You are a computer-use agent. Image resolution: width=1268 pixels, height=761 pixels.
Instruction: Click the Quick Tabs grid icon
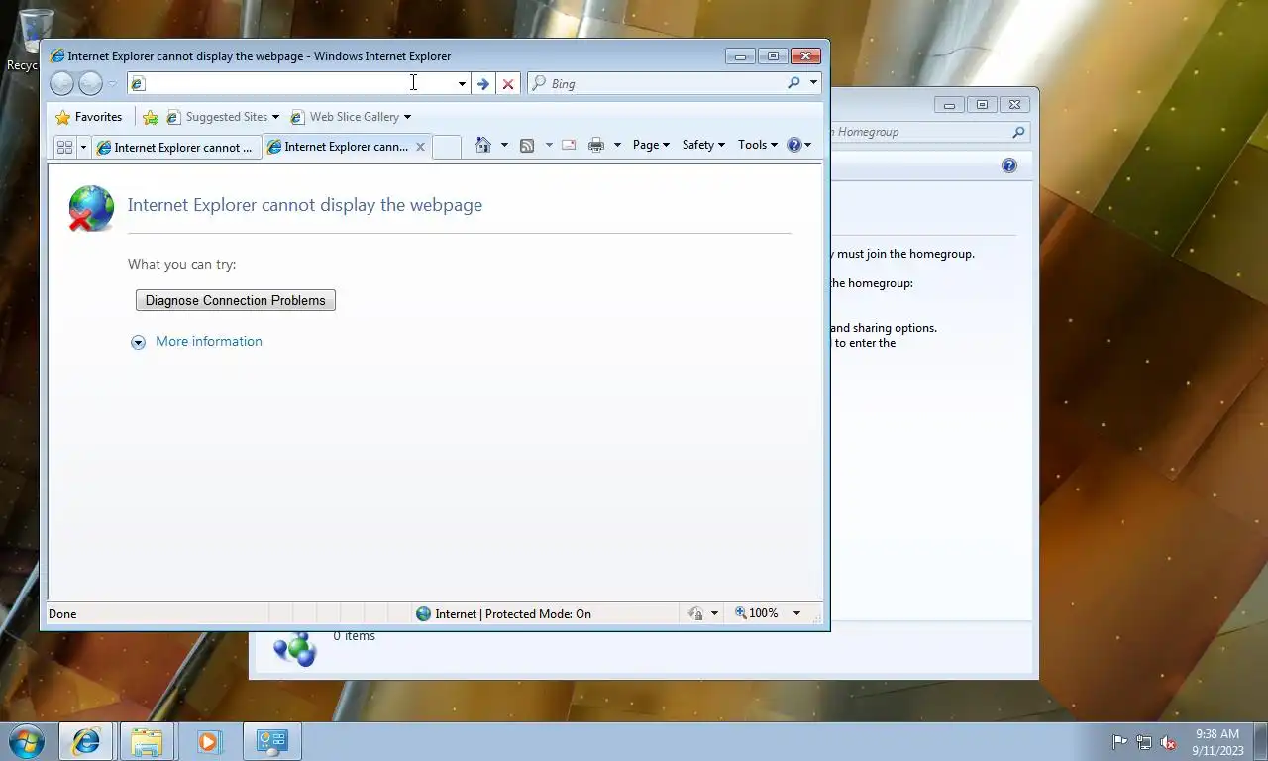point(65,147)
